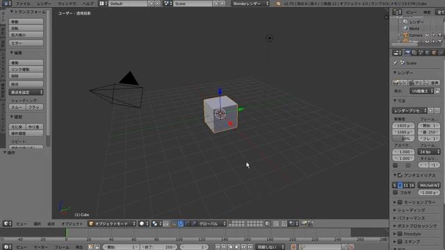Click the Smooth shading button
Viewport: 445px width, 250px height.
(x=17, y=107)
